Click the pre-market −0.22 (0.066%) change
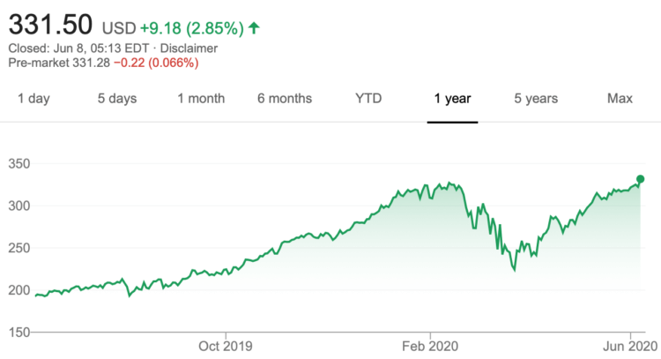 pyautogui.click(x=156, y=63)
